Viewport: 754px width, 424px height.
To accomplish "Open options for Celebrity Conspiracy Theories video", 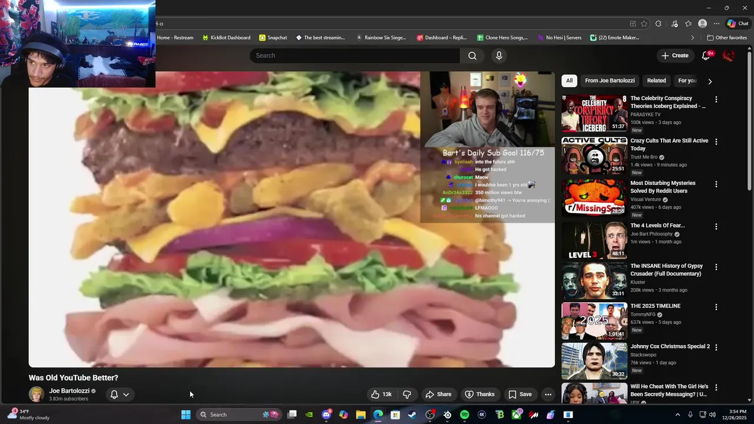I will (716, 100).
